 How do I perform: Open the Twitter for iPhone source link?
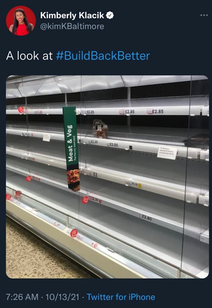[121, 297]
